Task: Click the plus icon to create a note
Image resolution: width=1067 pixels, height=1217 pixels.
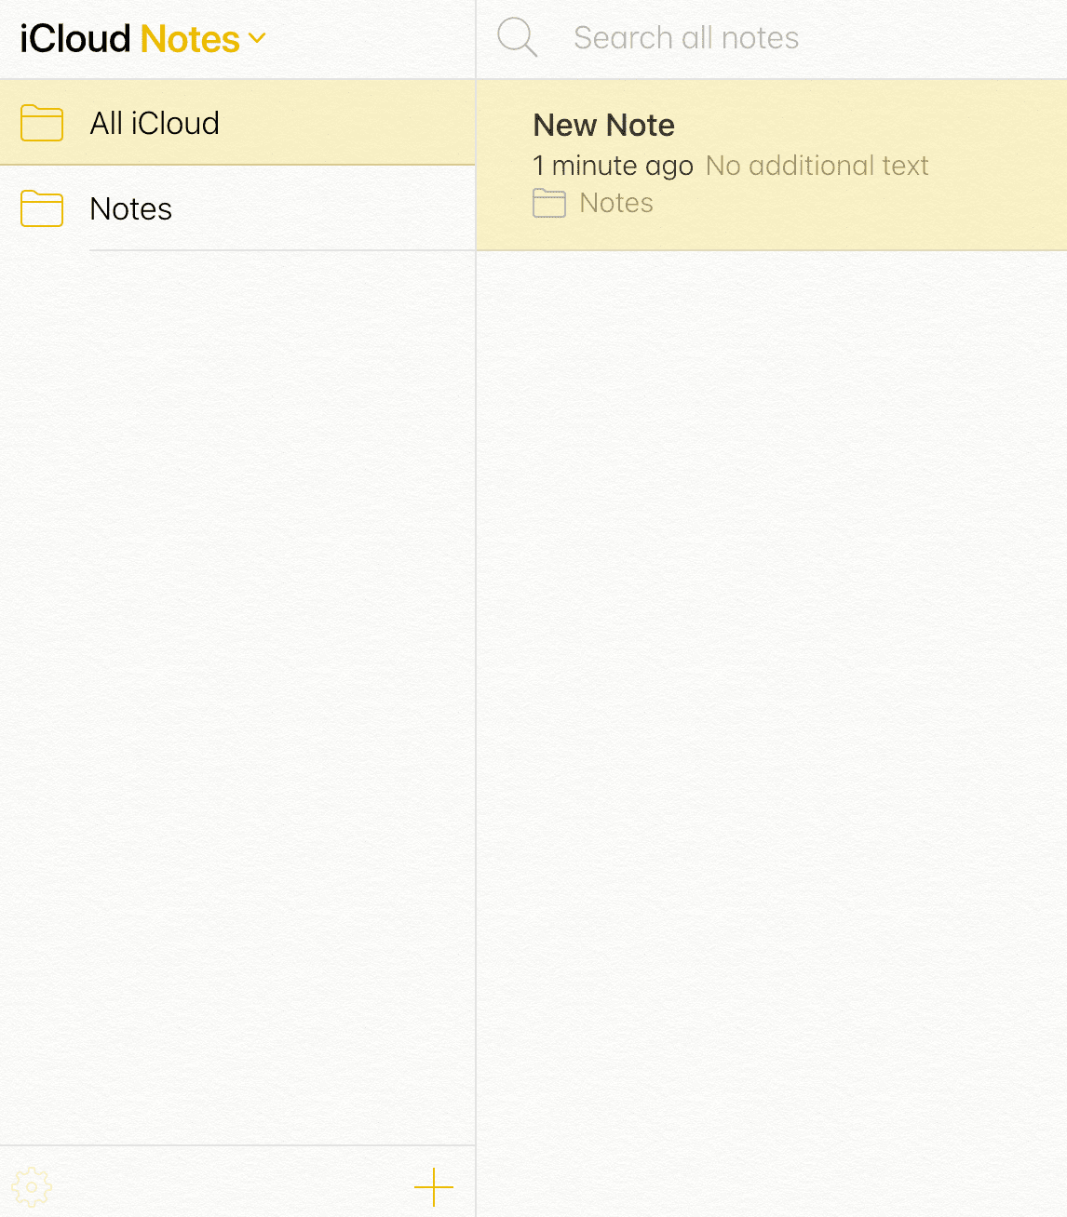Action: click(x=434, y=1187)
